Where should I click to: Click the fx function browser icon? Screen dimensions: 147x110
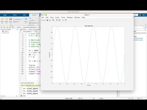pos(21,96)
